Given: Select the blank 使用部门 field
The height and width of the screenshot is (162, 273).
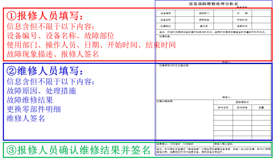Looking at the screenshot, I should [223, 13].
